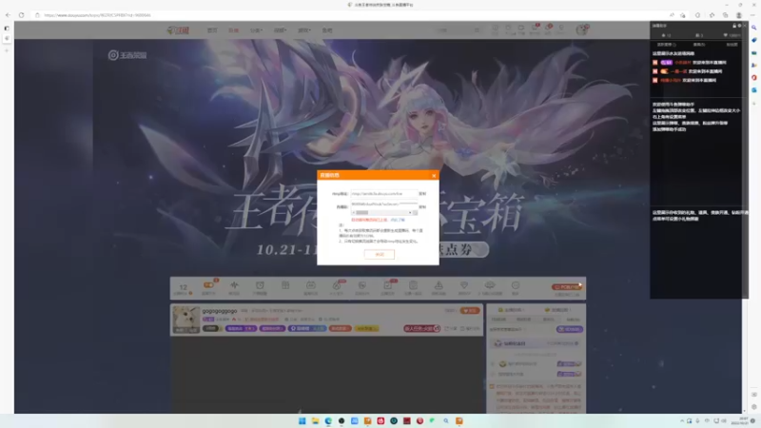Open File Explorer from taskbar
Viewport: 761px width, 428px height.
315,420
